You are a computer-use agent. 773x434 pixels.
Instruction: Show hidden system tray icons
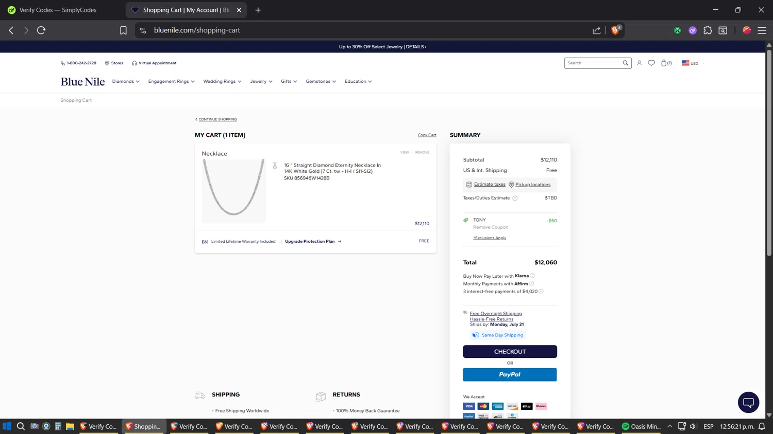(669, 426)
